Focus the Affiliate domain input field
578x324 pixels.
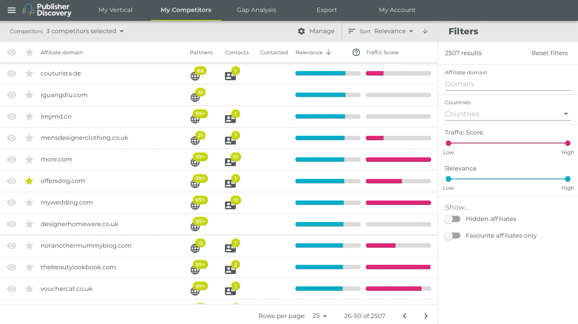tap(508, 84)
